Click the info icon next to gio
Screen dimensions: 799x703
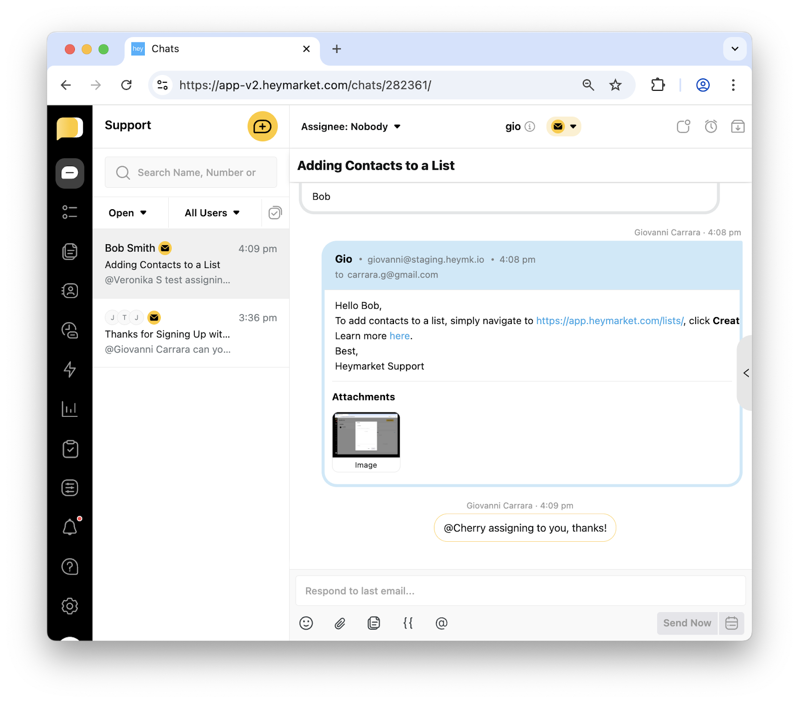click(x=530, y=127)
